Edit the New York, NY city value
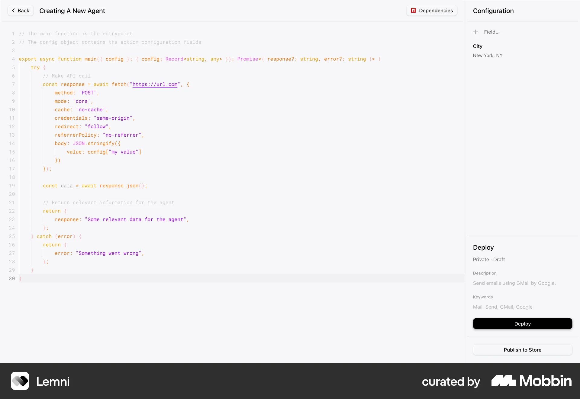 click(x=488, y=55)
